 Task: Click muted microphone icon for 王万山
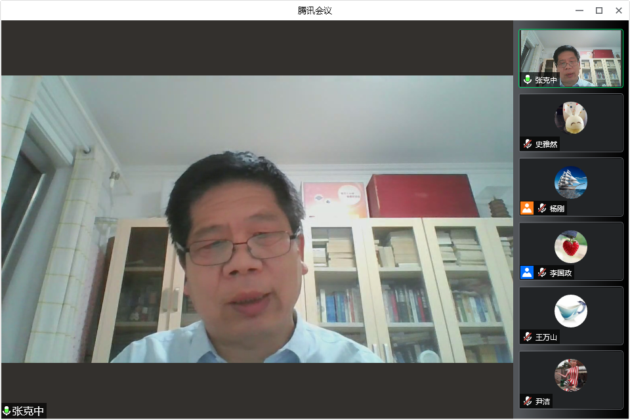click(x=528, y=337)
